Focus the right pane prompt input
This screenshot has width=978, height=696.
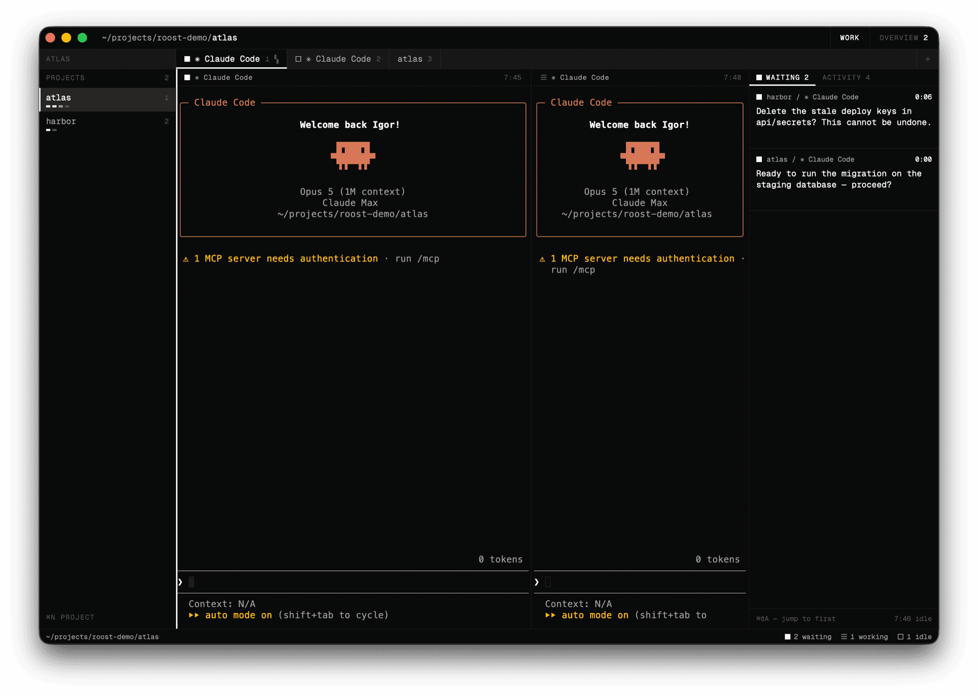(x=640, y=582)
